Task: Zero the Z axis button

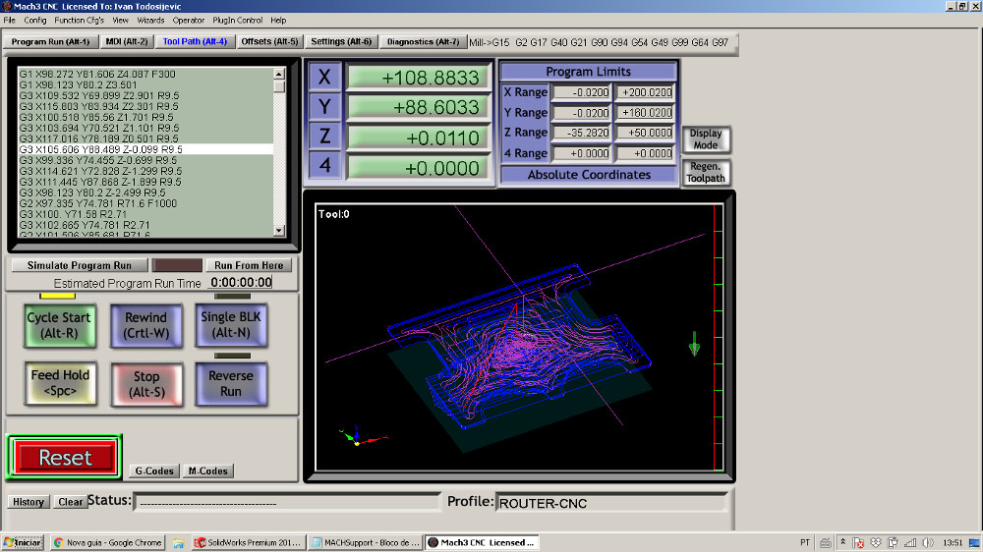Action: (324, 136)
